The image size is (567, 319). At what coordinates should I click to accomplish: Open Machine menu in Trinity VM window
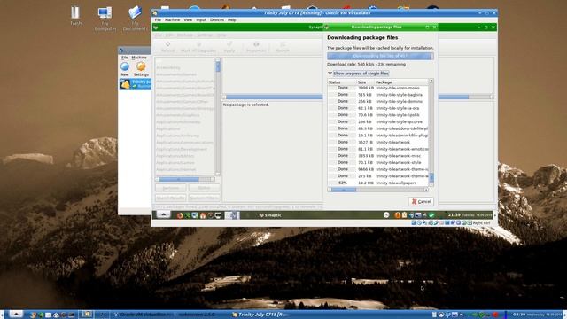(x=173, y=20)
